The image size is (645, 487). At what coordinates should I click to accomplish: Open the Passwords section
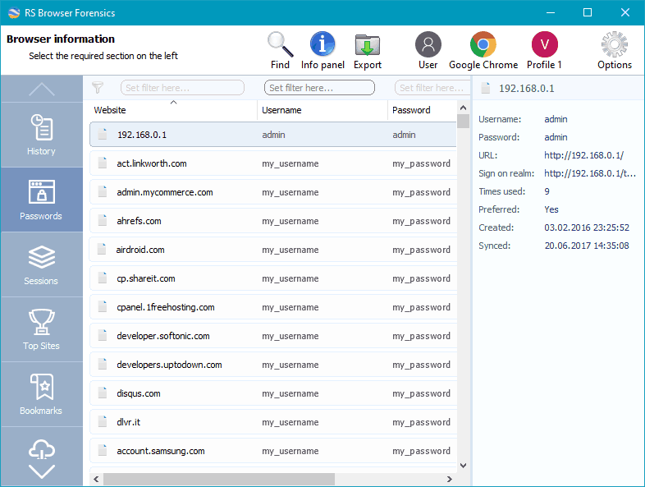click(x=41, y=200)
